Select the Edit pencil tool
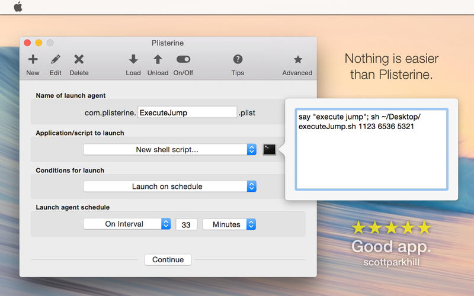Viewport: 474px width, 296px height. [x=56, y=60]
